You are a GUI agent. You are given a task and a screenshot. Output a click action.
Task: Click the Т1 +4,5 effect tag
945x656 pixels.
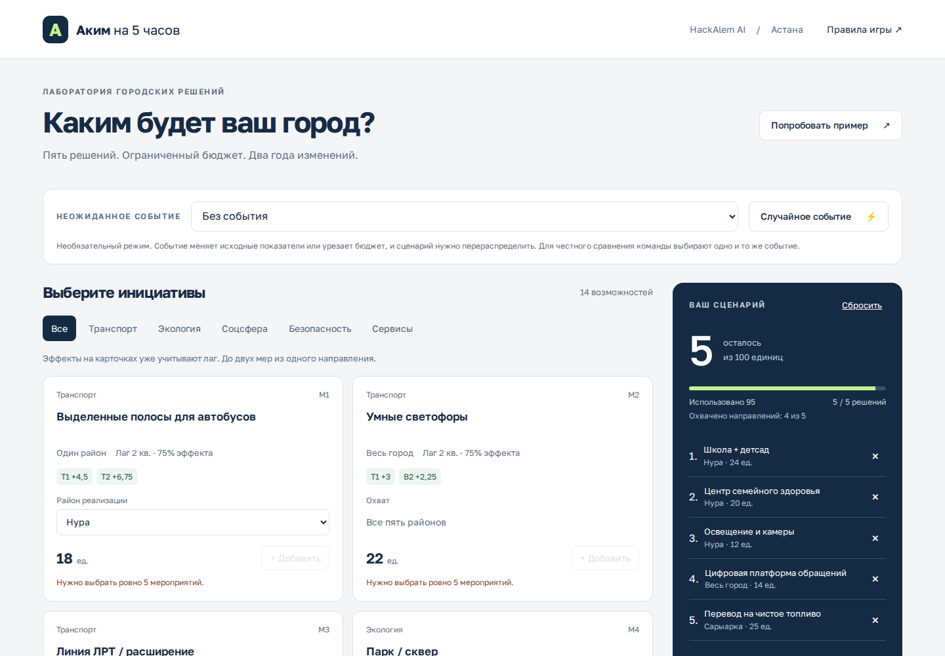[x=74, y=477]
